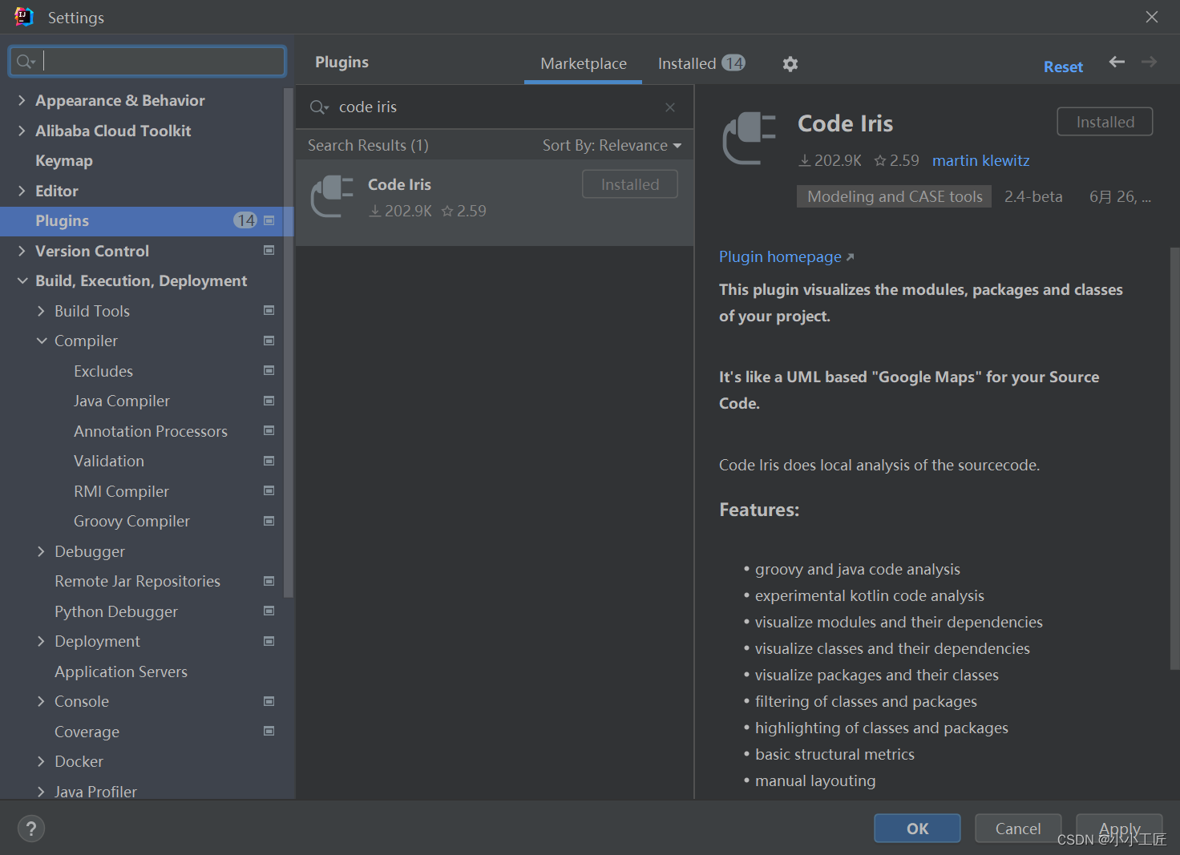Click project-level icon beside Remote Jar Repositories
Viewport: 1180px width, 855px height.
pos(269,581)
